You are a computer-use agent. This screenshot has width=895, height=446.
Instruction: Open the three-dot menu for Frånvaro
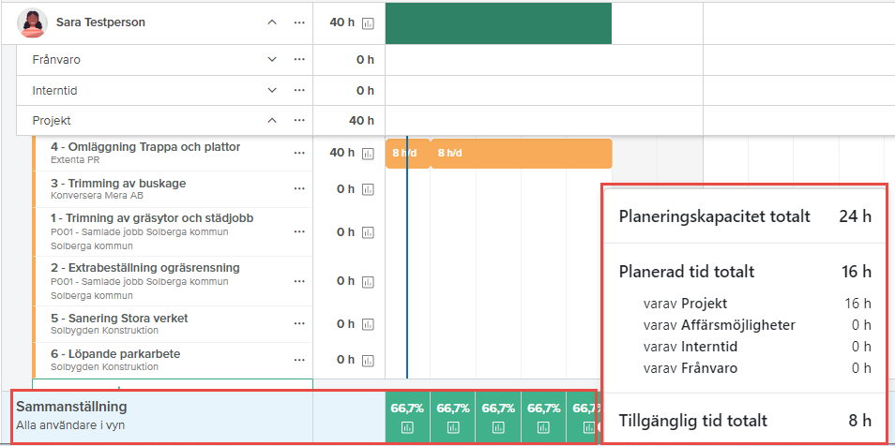299,60
